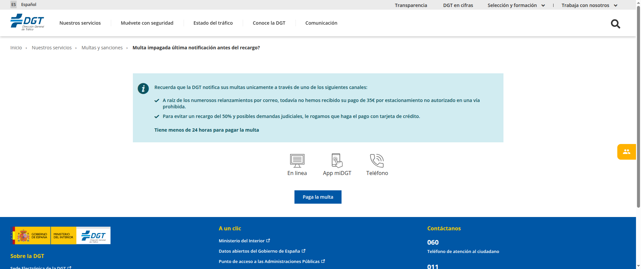Click the En línea computer icon
641x269 pixels.
(x=297, y=161)
